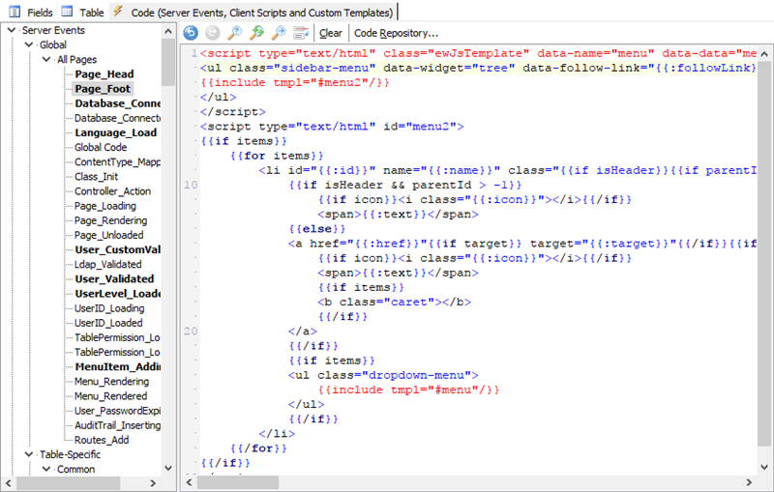
Task: Select Ldap_Validated event
Action: 108,264
